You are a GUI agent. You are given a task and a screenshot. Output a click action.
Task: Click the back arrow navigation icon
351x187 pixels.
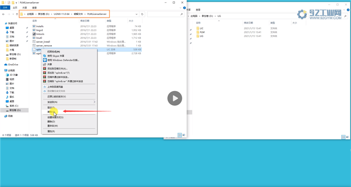click(x=3, y=14)
